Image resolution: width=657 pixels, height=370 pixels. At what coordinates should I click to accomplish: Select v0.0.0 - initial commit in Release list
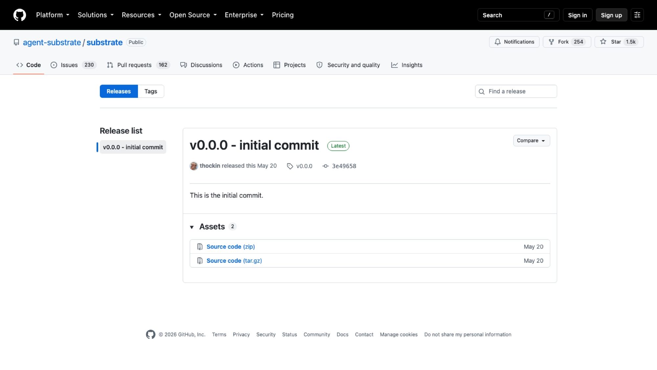coord(133,147)
